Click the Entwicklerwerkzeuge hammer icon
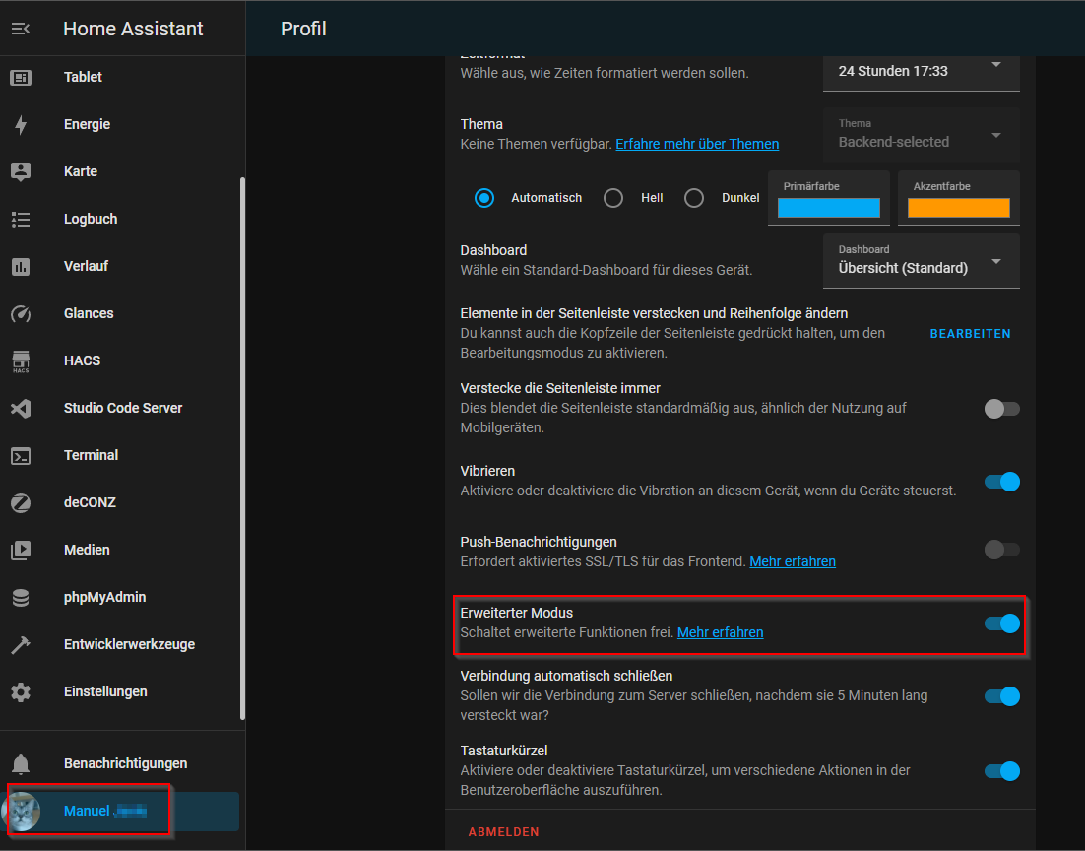Screen dimensions: 1085x851 click(x=21, y=645)
